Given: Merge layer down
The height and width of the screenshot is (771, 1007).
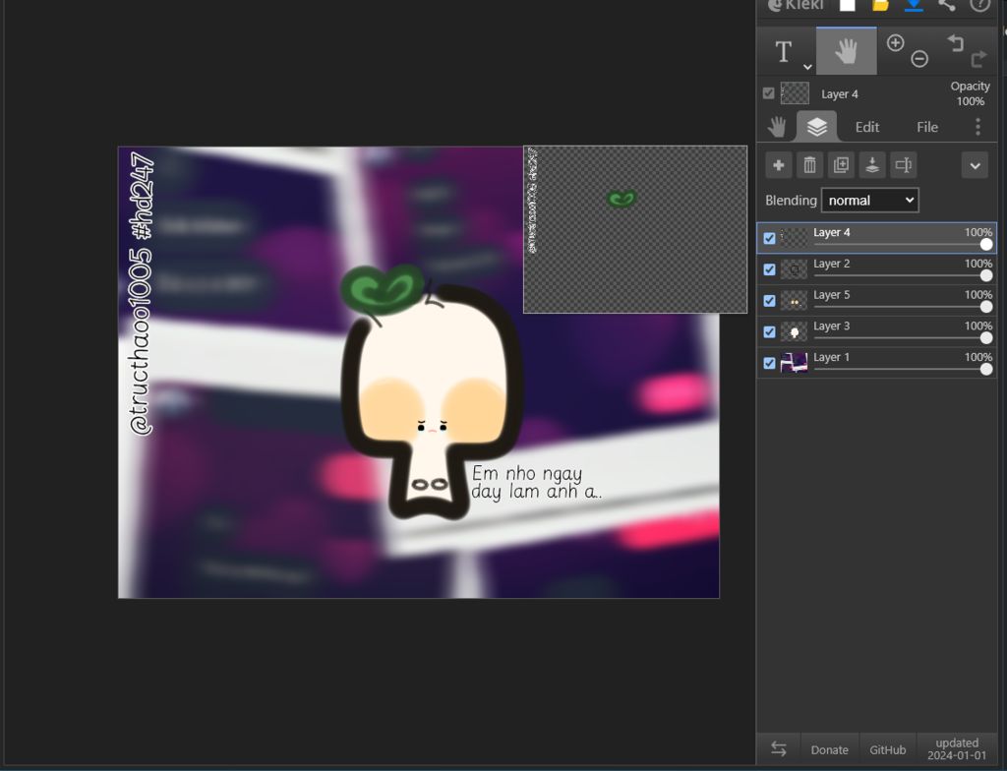Looking at the screenshot, I should (872, 165).
